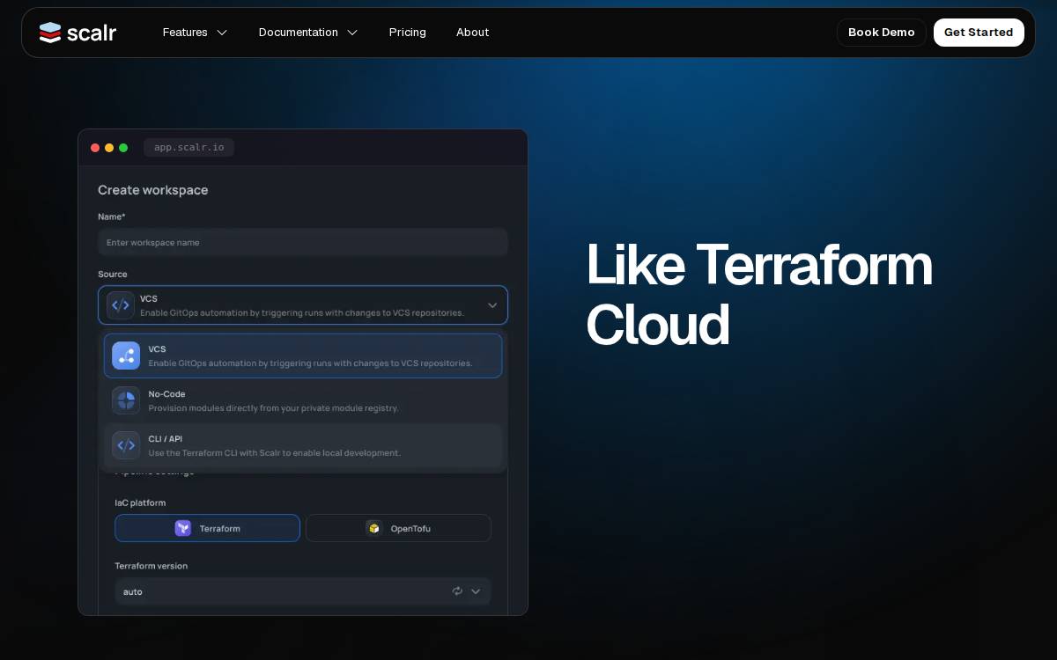Viewport: 1057px width, 660px height.
Task: Click the green window dot
Action: click(123, 148)
